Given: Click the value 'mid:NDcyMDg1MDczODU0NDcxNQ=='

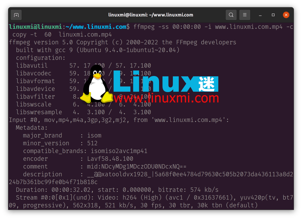Looking at the screenshot, I should pyautogui.click(x=137, y=166).
